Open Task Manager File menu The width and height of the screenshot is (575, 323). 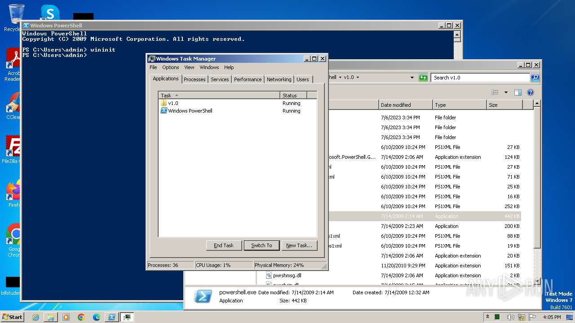[153, 67]
